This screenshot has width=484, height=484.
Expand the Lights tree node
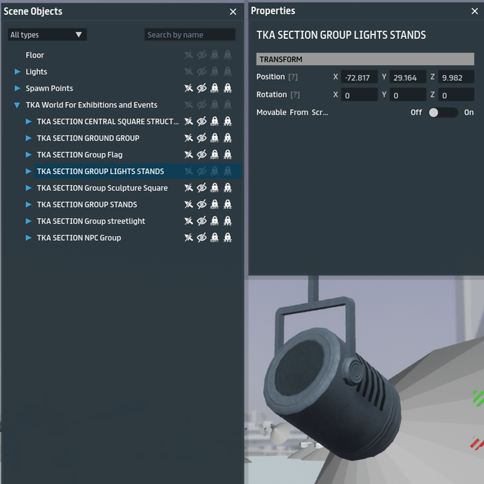click(x=18, y=72)
